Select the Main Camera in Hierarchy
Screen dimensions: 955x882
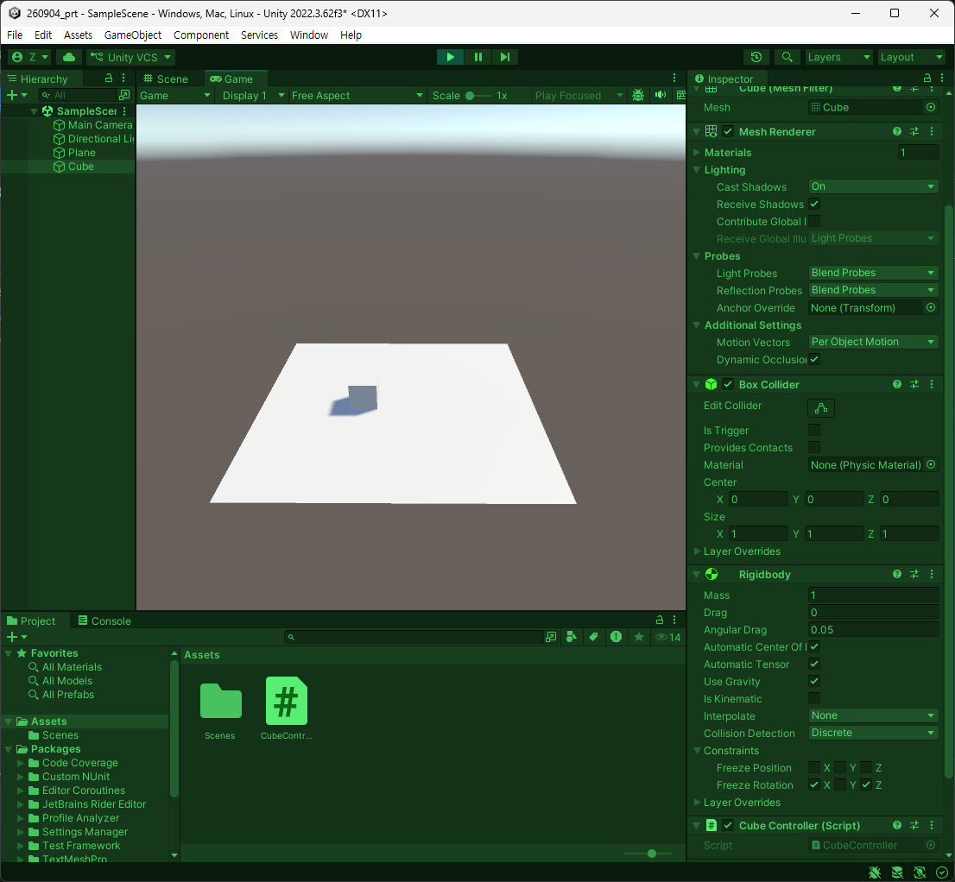(x=100, y=125)
